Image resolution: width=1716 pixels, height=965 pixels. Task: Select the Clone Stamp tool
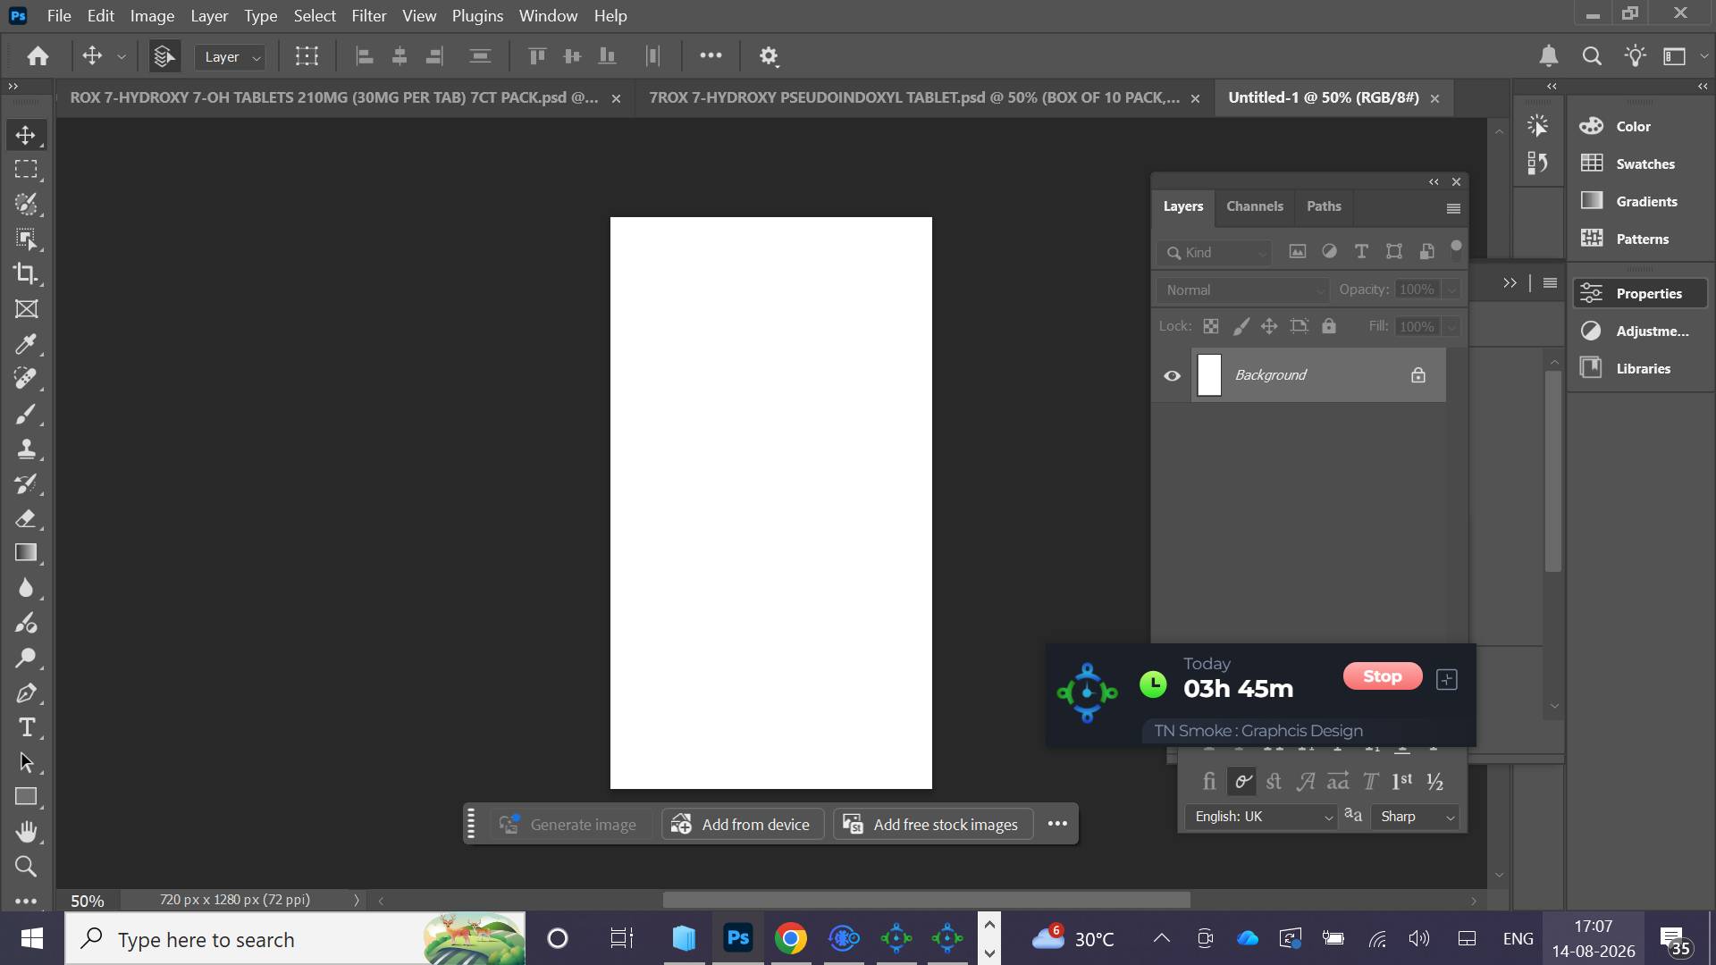coord(26,449)
